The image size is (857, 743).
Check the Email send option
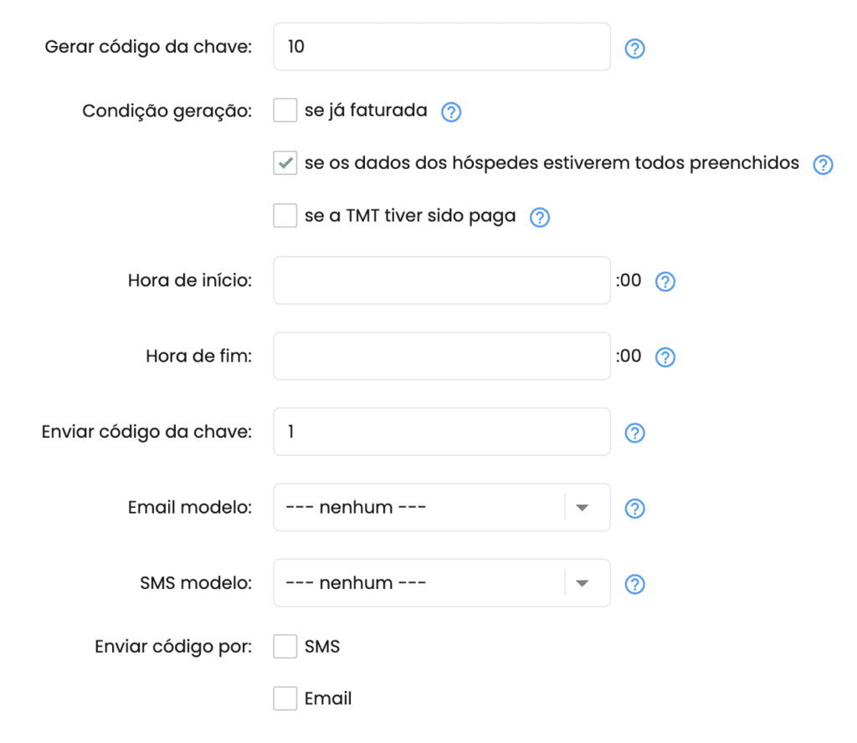click(x=285, y=698)
